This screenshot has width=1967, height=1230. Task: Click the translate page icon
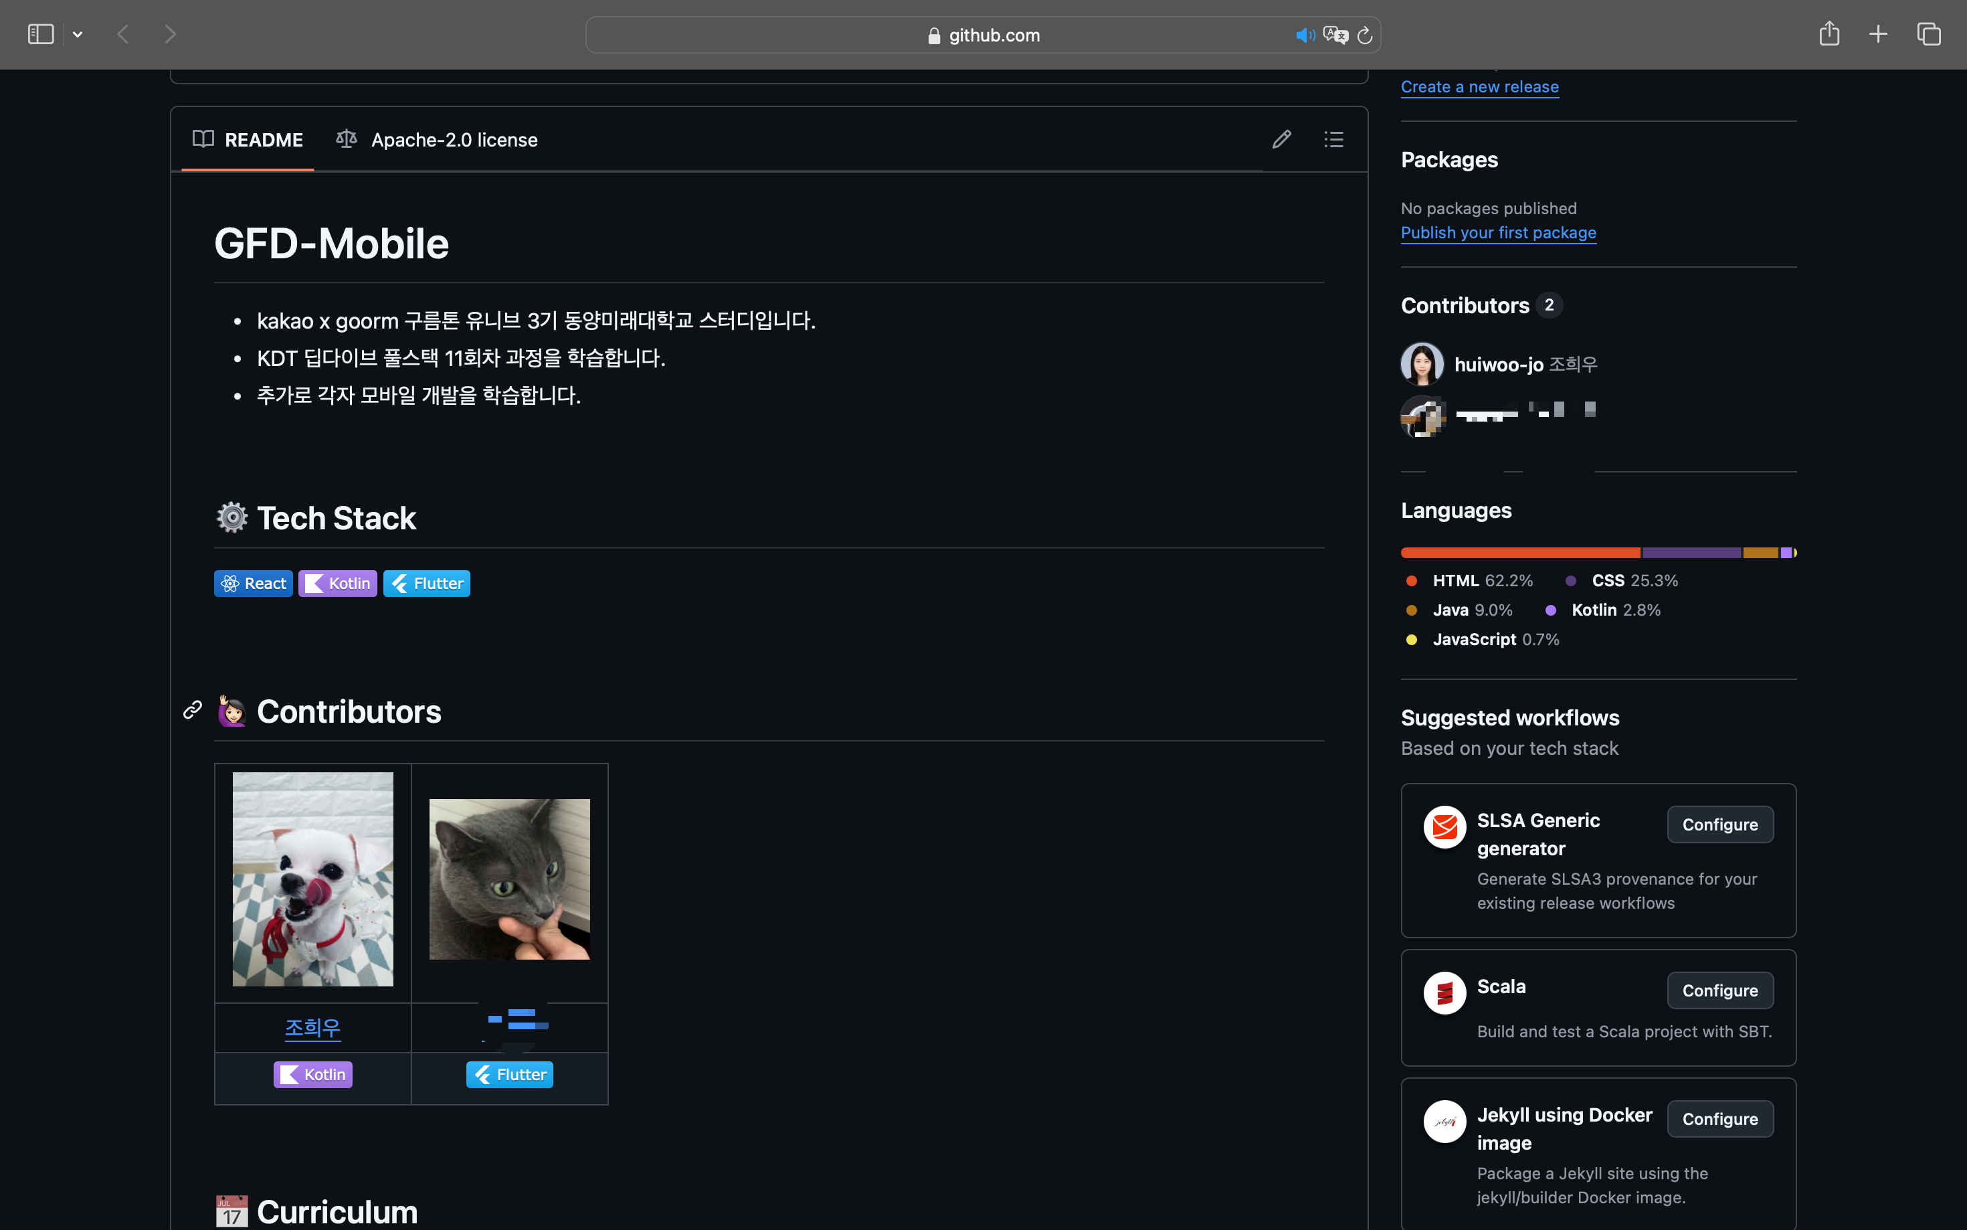(x=1335, y=35)
